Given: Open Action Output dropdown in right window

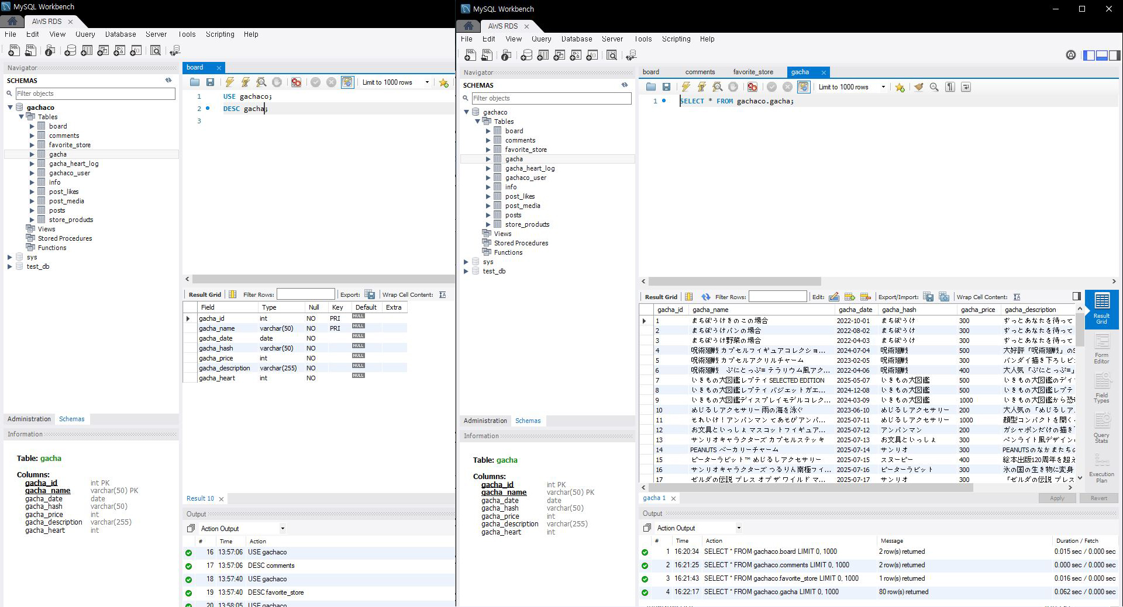Looking at the screenshot, I should point(739,528).
